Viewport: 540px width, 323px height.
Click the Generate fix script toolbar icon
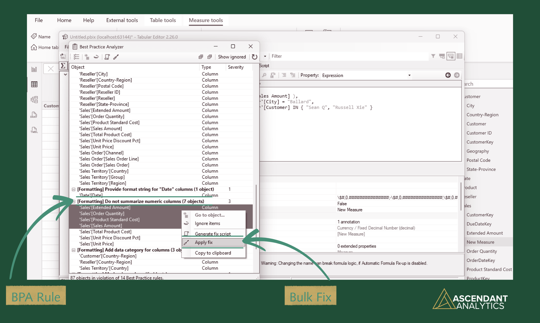107,57
